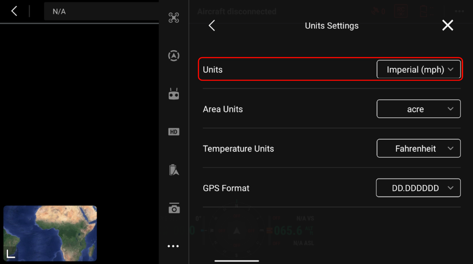Image resolution: width=473 pixels, height=264 pixels.
Task: Click the GPS Format row label
Action: (x=226, y=188)
